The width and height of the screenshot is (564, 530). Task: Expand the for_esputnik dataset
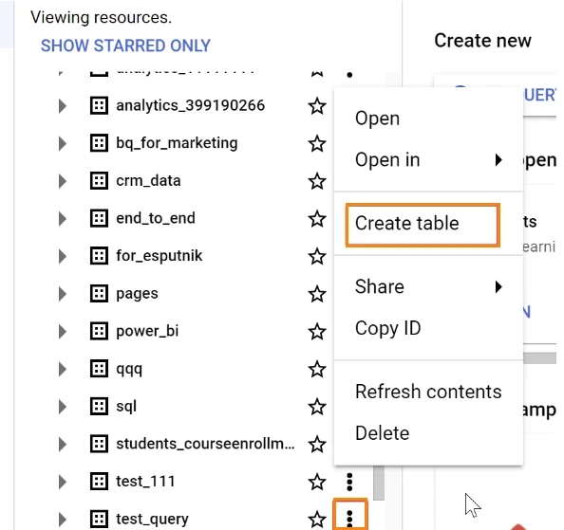click(63, 256)
